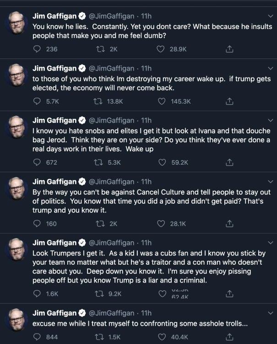
Task: Click the avatar on the "Cancel Culture" tweet
Action: click(16, 189)
